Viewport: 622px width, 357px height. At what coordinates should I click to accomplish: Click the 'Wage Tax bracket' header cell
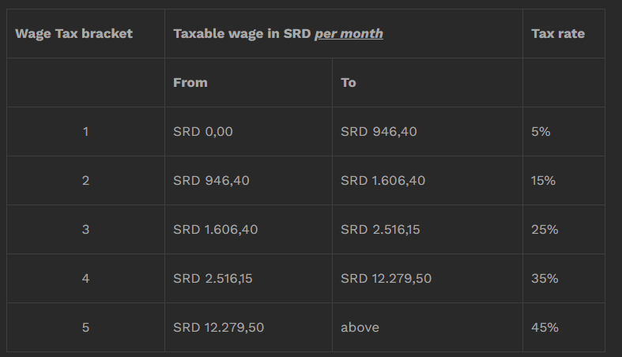[x=85, y=34]
